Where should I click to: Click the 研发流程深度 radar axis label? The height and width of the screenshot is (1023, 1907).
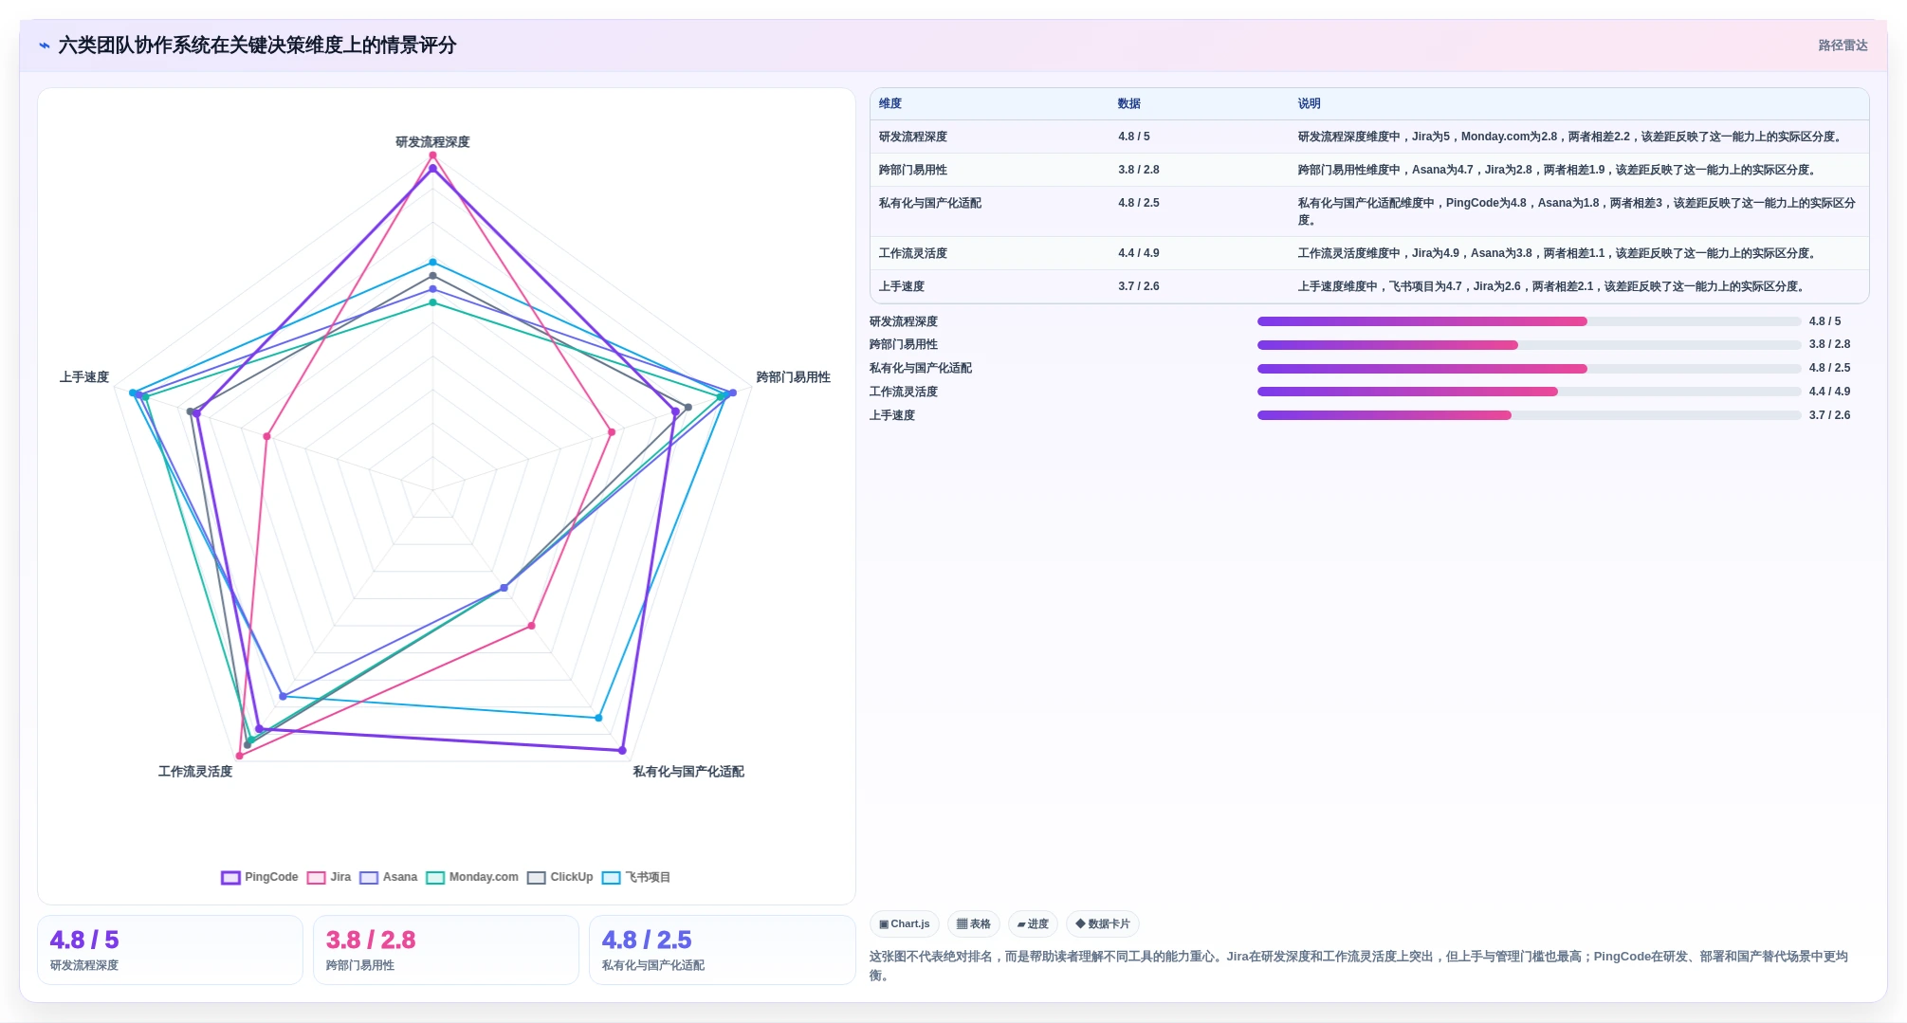point(432,142)
